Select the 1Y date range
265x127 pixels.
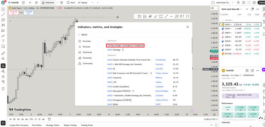click(x=35, y=119)
